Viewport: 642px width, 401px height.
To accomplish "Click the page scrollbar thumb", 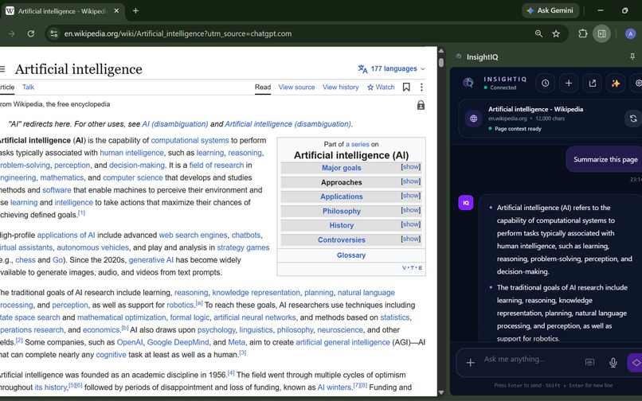I will pyautogui.click(x=441, y=63).
